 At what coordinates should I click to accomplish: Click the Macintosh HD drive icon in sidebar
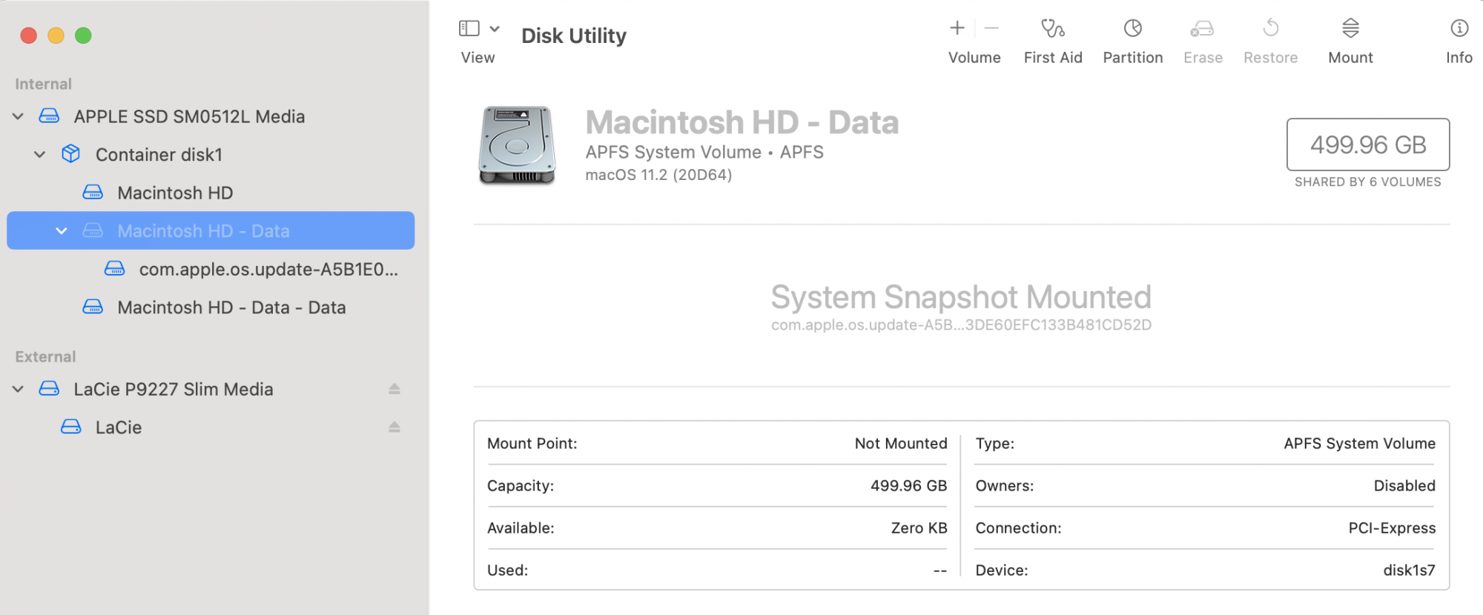93,193
